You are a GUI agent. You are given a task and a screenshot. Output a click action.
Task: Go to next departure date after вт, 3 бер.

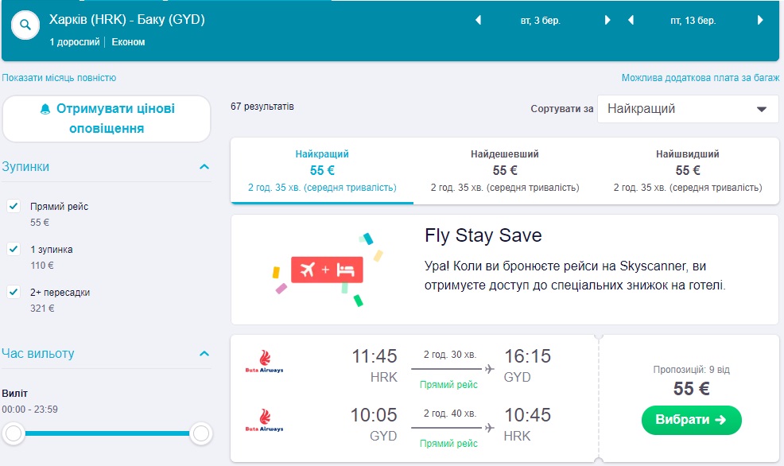coord(607,21)
